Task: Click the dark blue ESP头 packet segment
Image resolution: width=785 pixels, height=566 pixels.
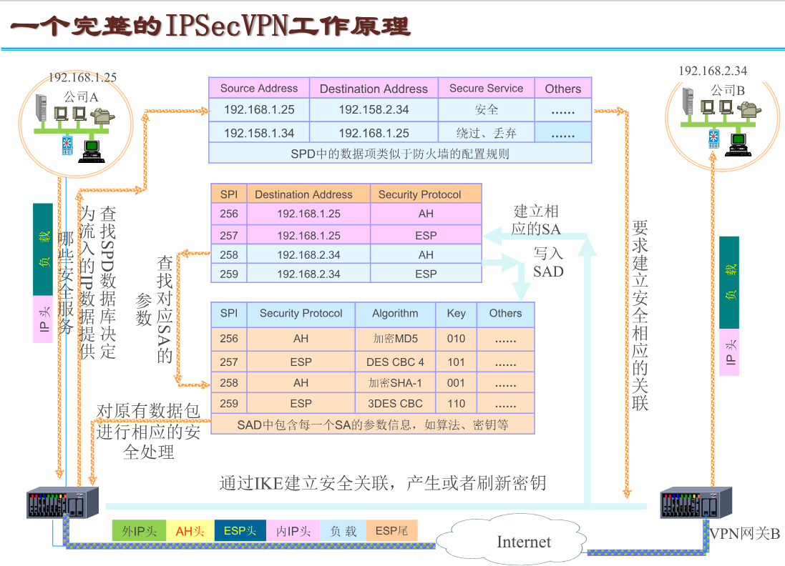Action: pyautogui.click(x=240, y=530)
